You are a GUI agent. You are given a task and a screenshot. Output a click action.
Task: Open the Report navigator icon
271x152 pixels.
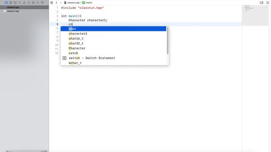42,3
